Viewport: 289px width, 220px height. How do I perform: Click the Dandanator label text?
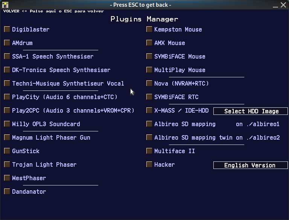coord(29,192)
